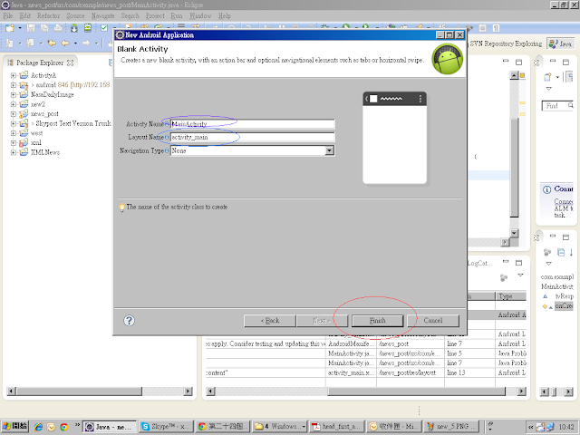This screenshot has width=580, height=435.
Task: Switch to SVN Repository Exploring perspective
Action: point(506,43)
